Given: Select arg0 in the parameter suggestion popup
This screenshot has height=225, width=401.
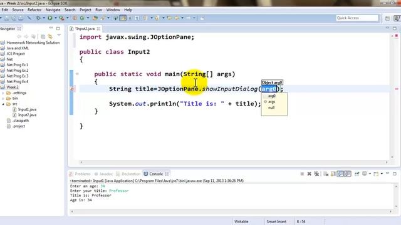Looking at the screenshot, I should click(271, 96).
